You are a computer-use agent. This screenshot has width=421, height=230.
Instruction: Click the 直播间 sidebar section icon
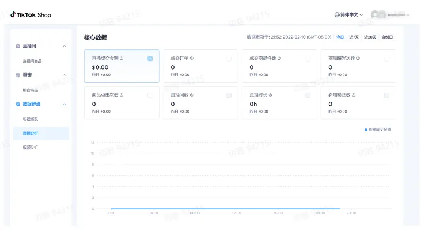(x=18, y=46)
